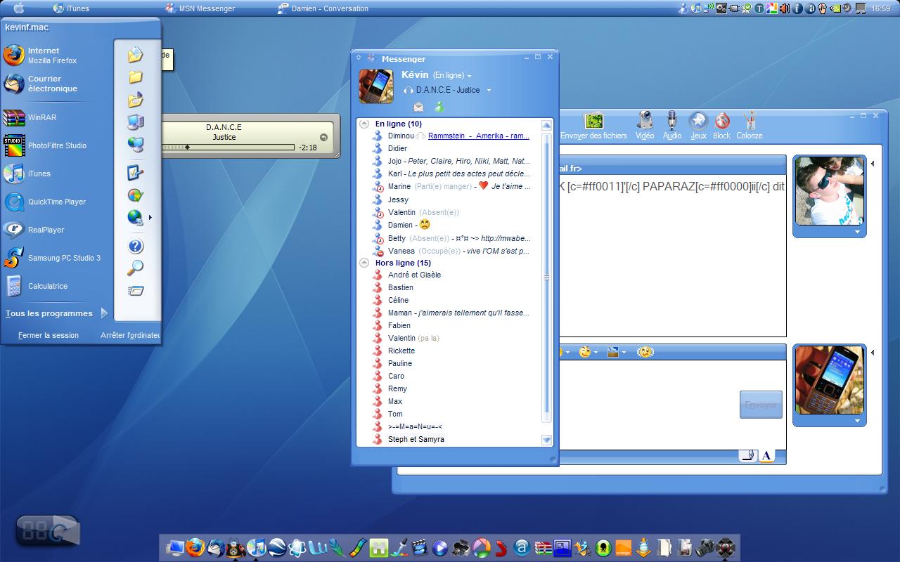This screenshot has height=562, width=900.
Task: Switch to the text font mode button
Action: tap(766, 456)
